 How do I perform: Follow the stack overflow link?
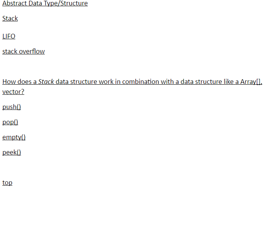click(x=24, y=52)
